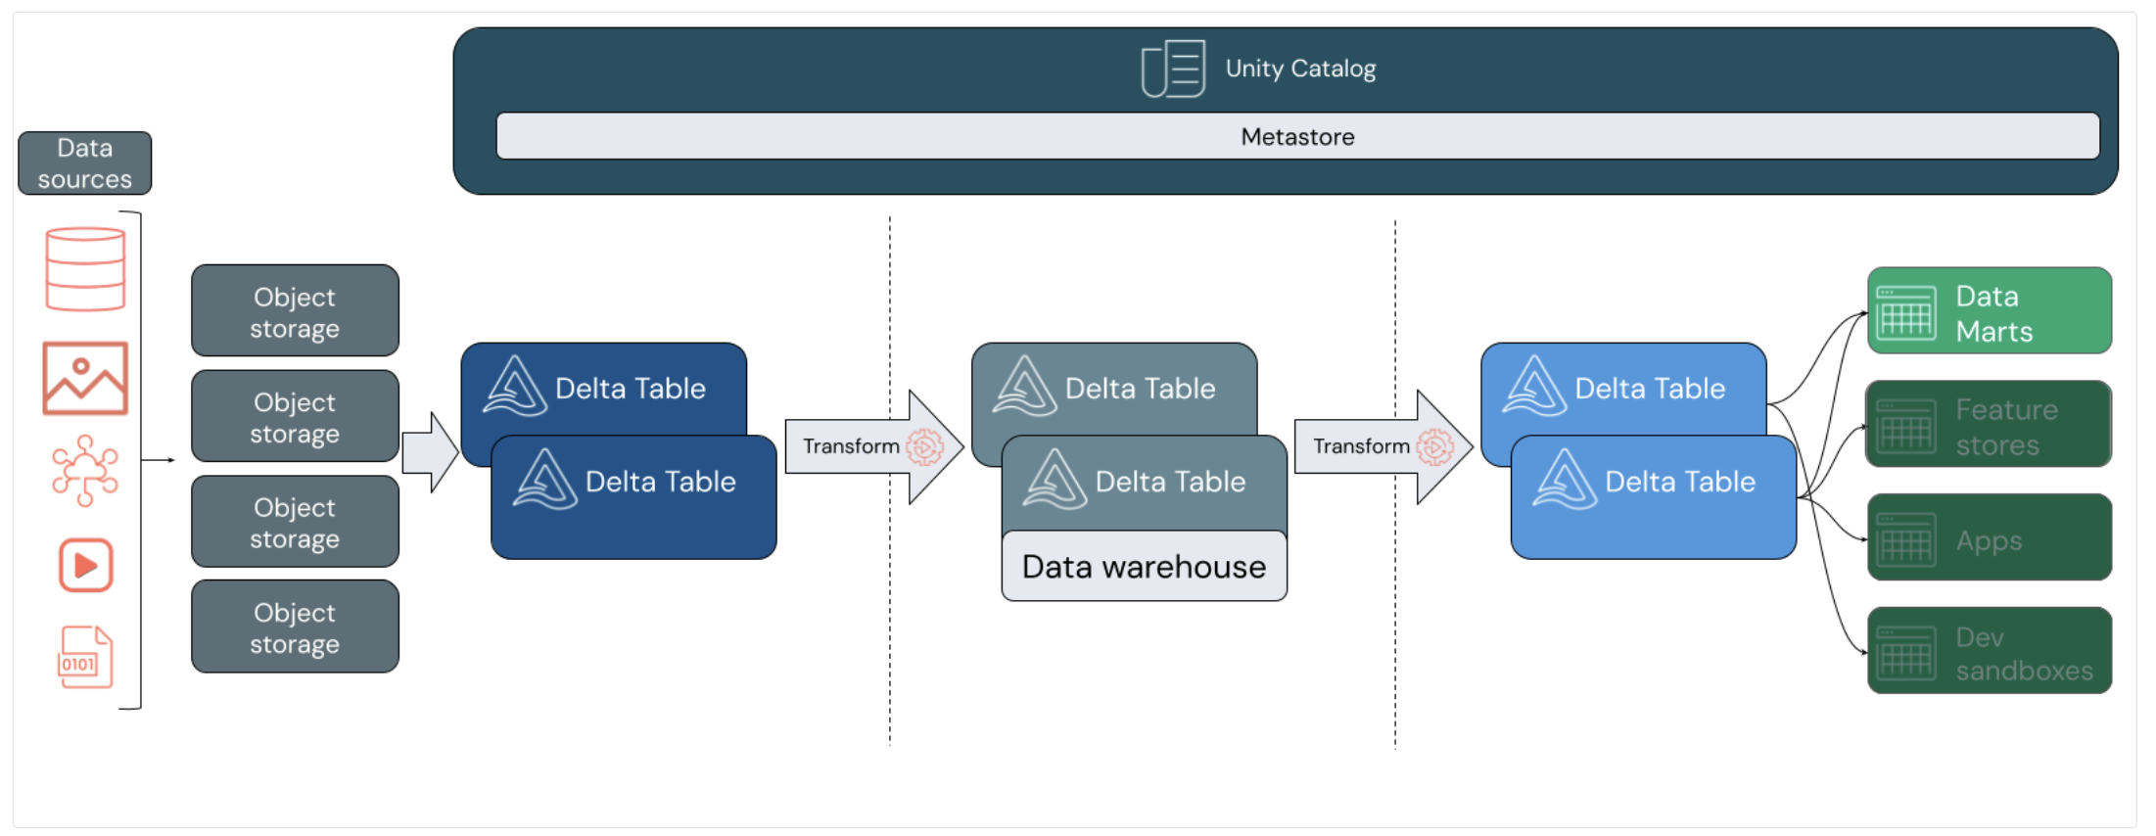Click Delta logo on lower gray Delta Table
This screenshot has width=2156, height=836.
[1055, 480]
